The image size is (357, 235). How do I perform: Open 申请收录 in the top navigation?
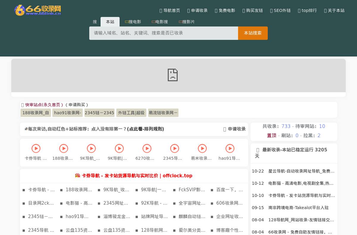coord(198,10)
